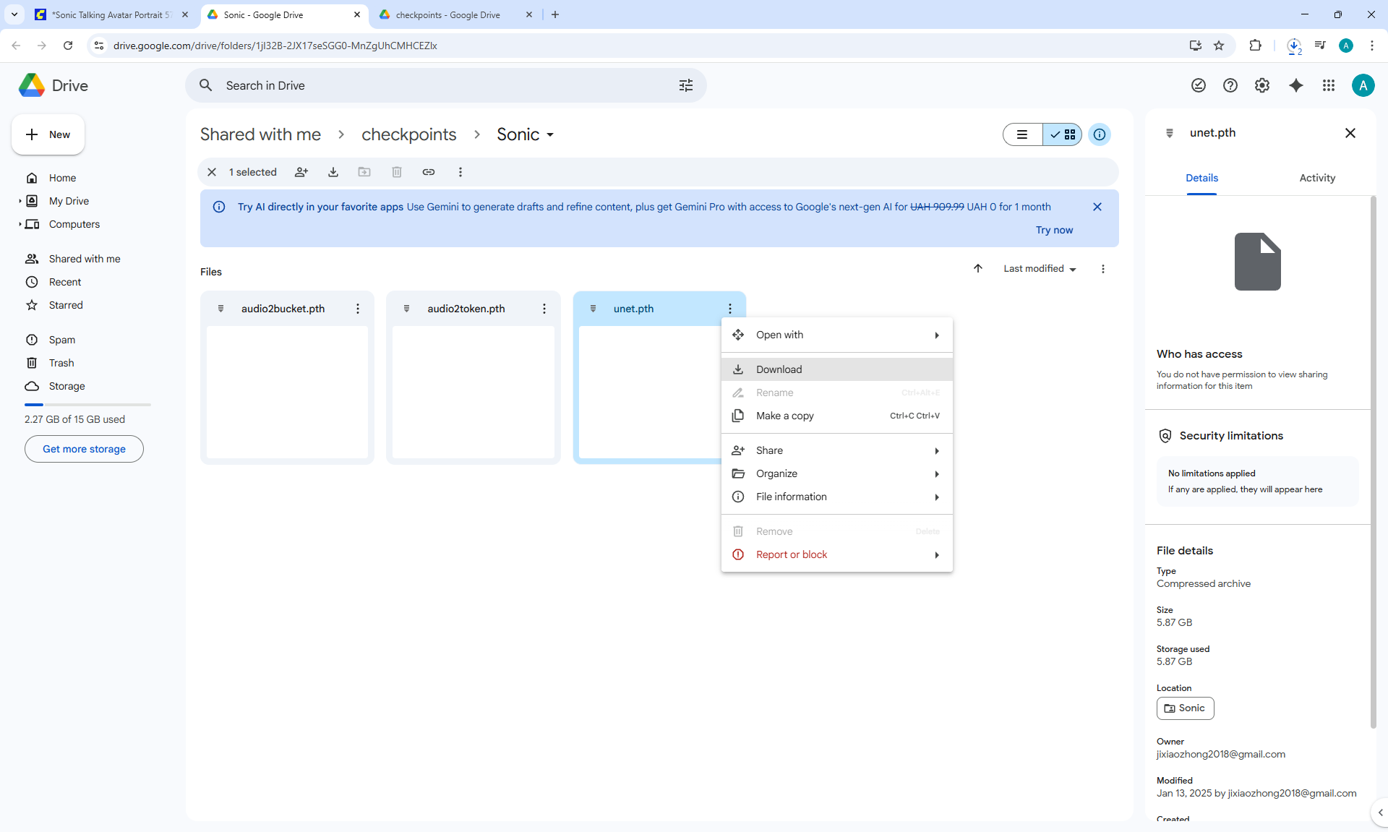Click the Gemini sparkle icon in header
The height and width of the screenshot is (832, 1388).
[1296, 85]
